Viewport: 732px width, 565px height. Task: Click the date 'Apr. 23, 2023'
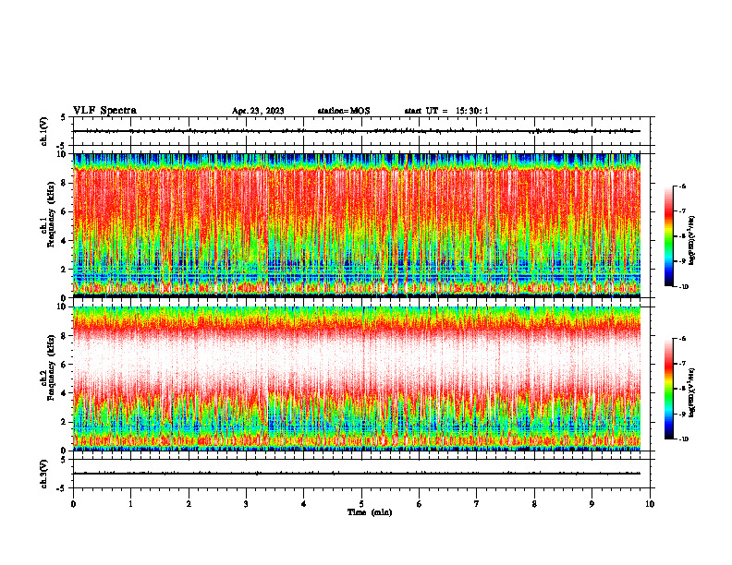(258, 111)
